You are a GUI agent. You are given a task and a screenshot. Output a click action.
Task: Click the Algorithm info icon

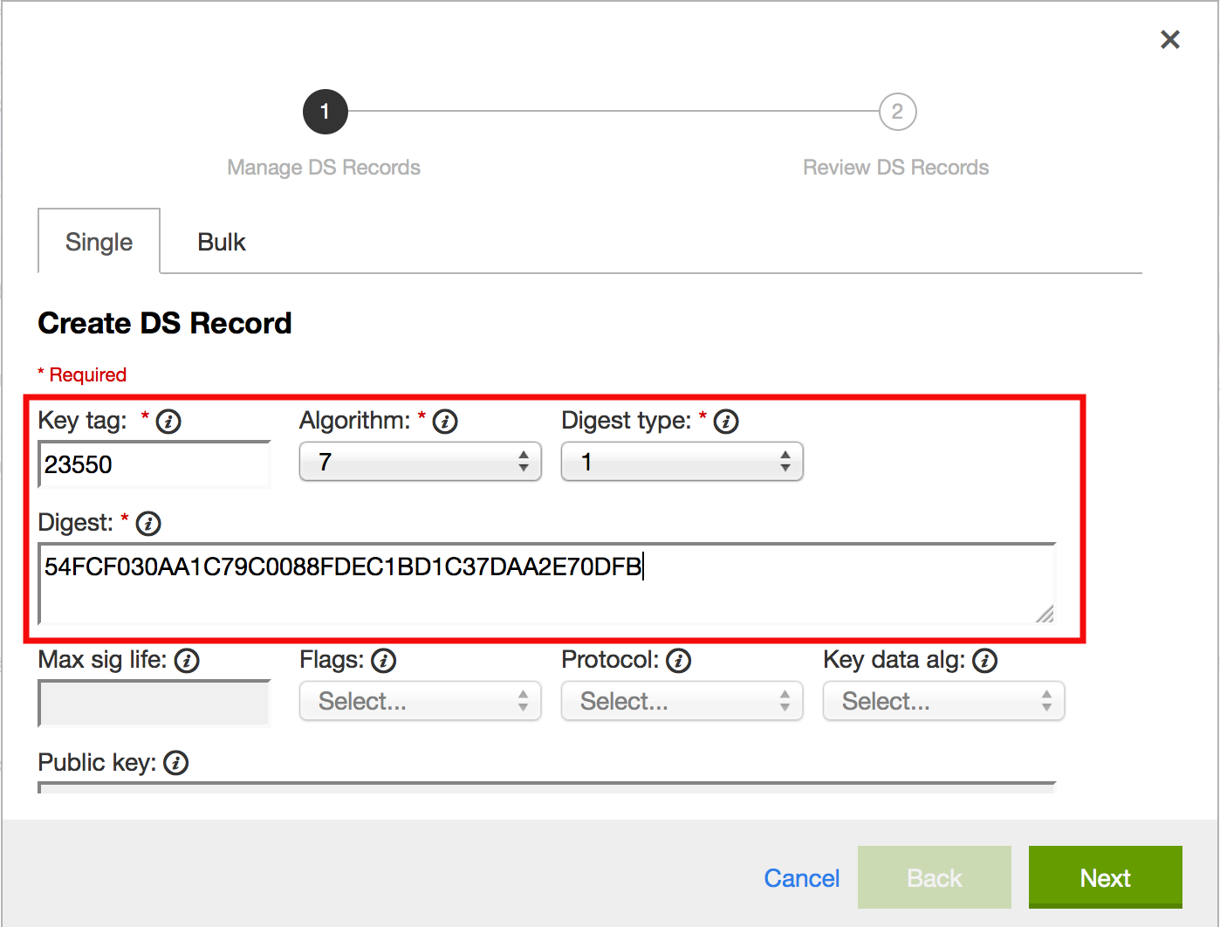coord(445,422)
